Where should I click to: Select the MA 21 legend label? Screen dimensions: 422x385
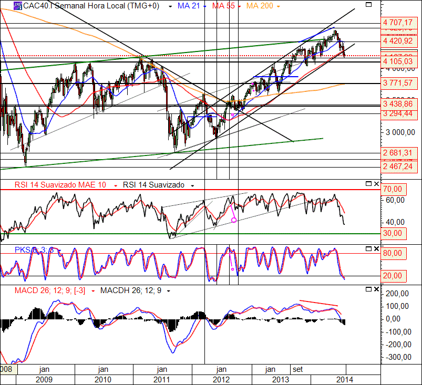click(188, 6)
